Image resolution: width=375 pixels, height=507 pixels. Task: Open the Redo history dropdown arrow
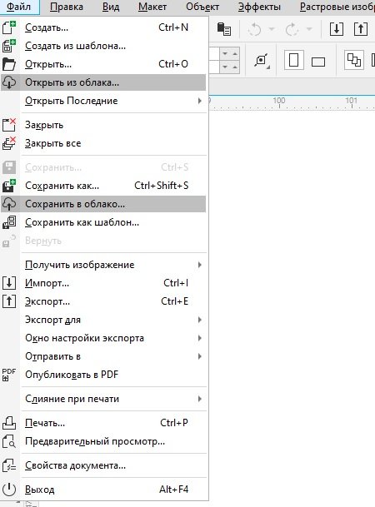(x=309, y=29)
